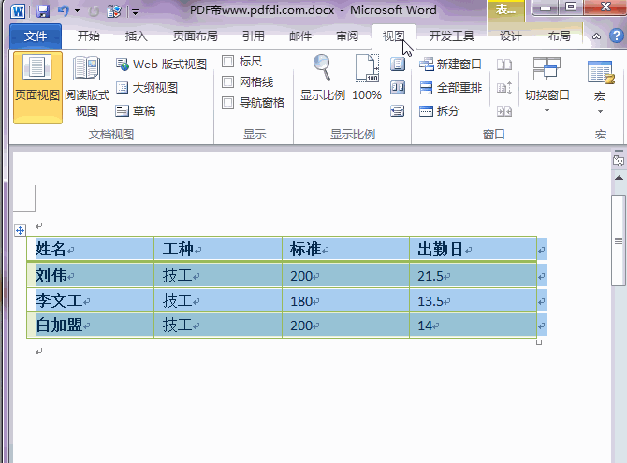The height and width of the screenshot is (463, 627).
Task: Click the cell containing 白加盟
Action: (91, 326)
